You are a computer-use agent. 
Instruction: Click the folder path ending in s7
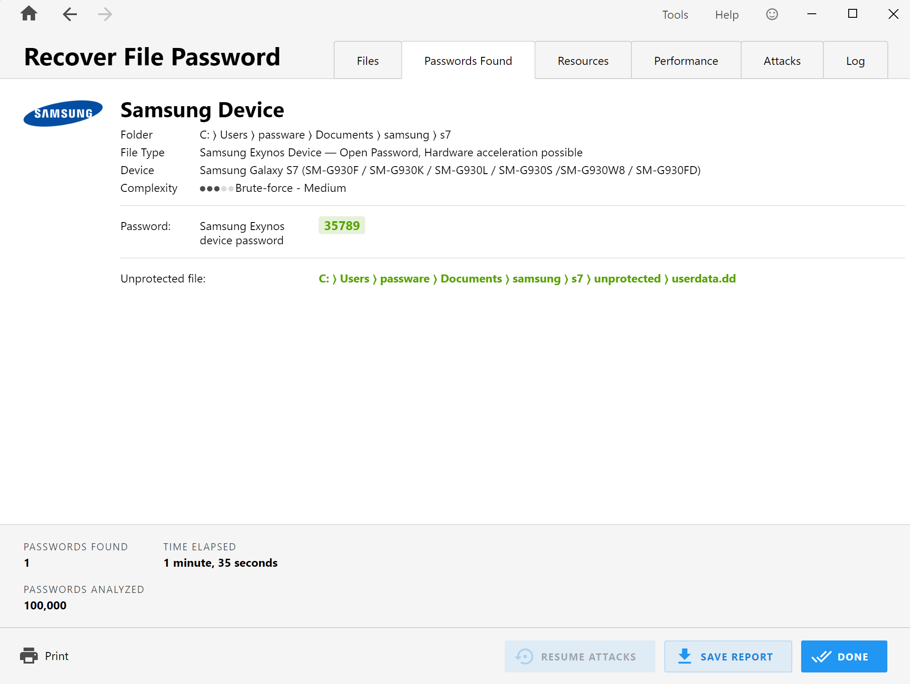325,135
